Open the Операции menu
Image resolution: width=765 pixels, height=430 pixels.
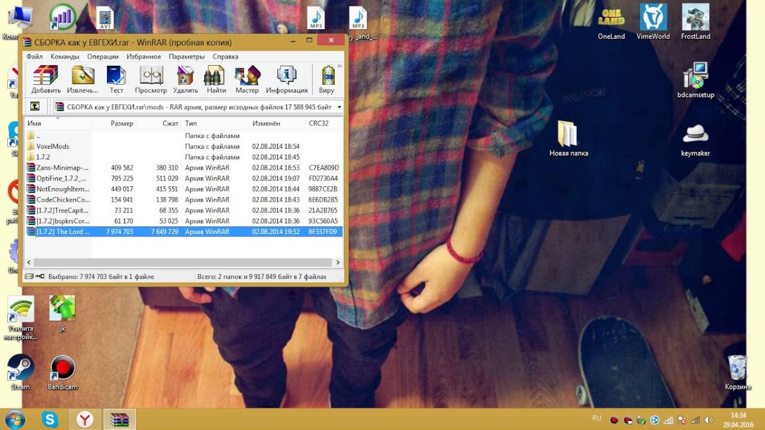click(103, 56)
